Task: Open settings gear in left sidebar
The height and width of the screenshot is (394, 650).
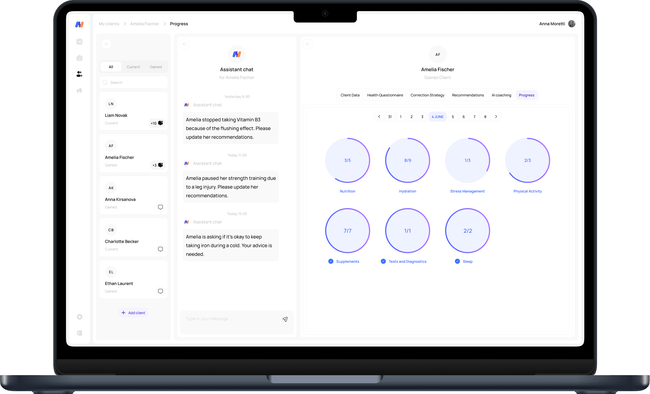Action: click(x=79, y=317)
